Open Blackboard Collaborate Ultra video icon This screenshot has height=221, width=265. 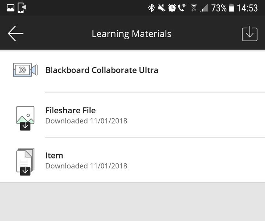click(25, 70)
